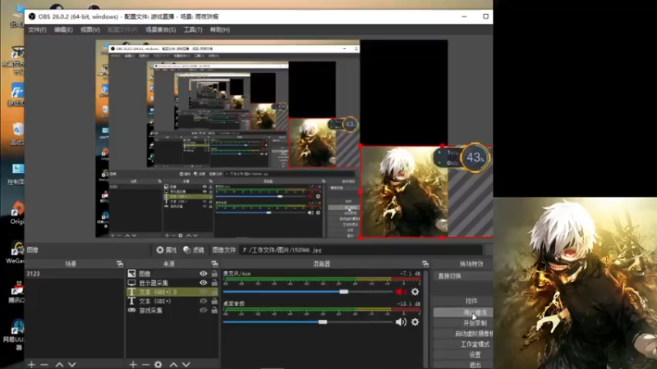Click the 退出 exit button

tap(464, 365)
